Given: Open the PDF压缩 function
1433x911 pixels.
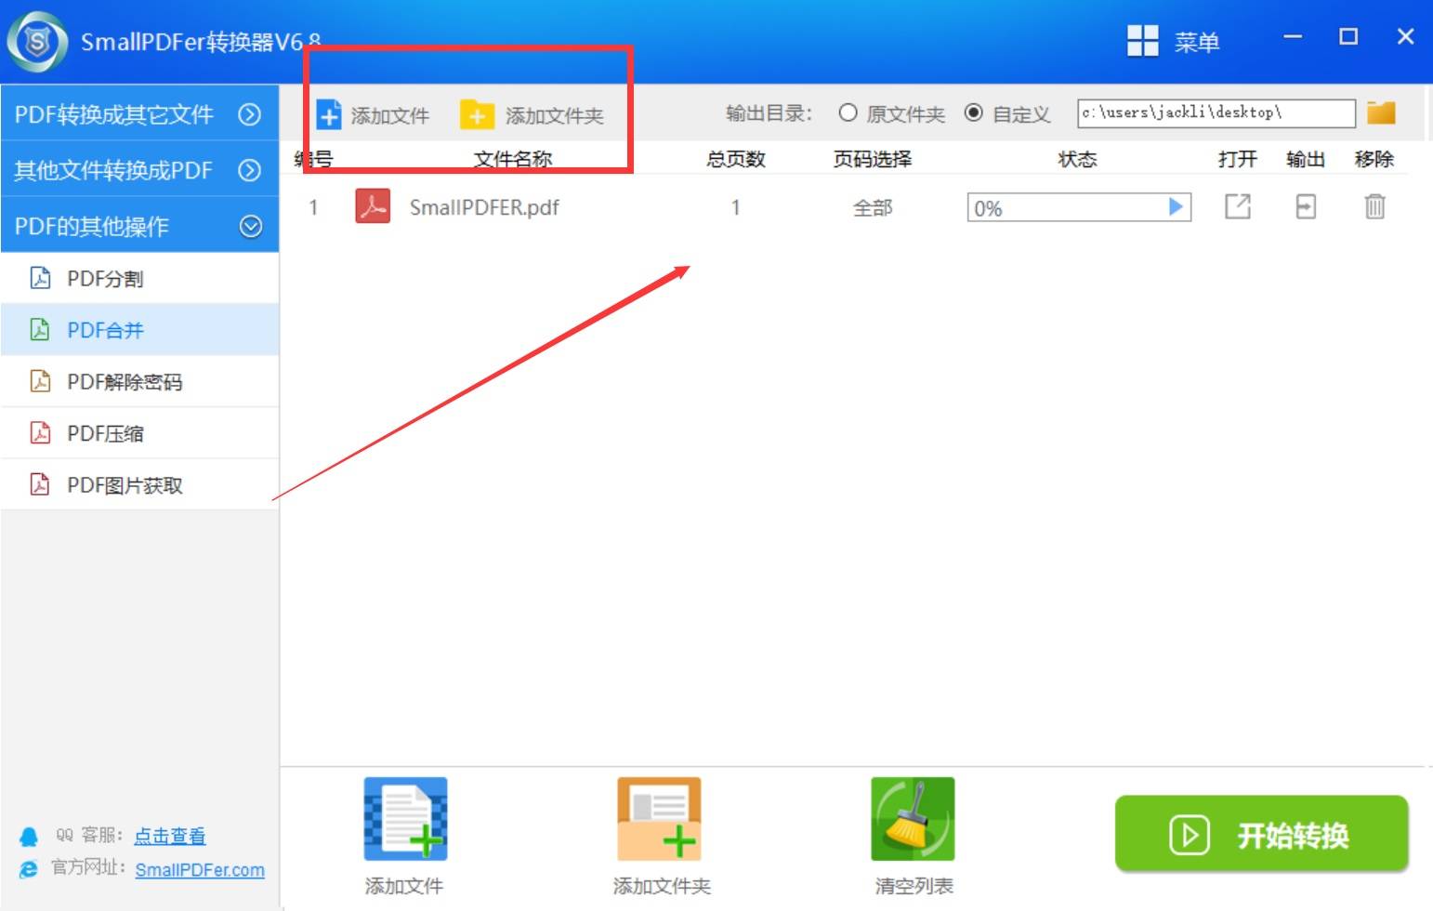Looking at the screenshot, I should (x=139, y=433).
